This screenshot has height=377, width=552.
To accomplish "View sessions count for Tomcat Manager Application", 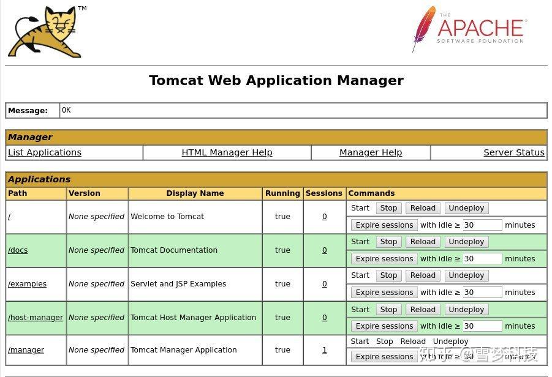I will pyautogui.click(x=324, y=349).
